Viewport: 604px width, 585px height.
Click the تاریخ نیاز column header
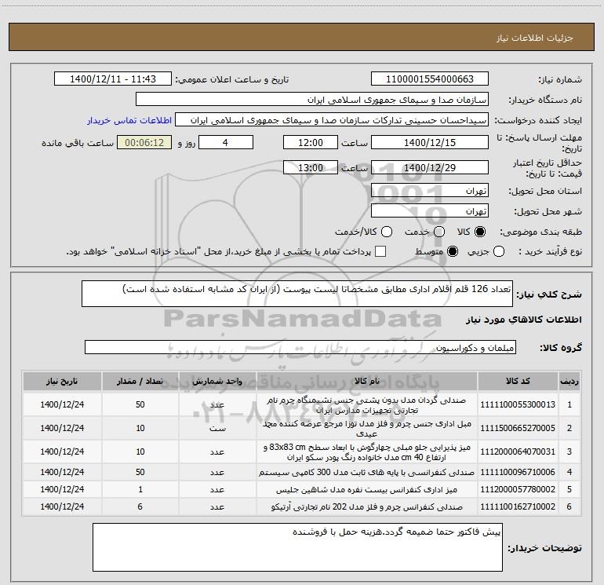tap(62, 381)
